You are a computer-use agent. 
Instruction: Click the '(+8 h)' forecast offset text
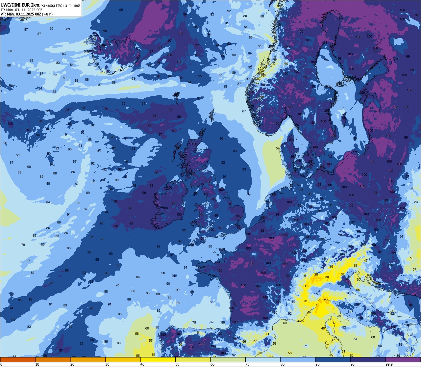click(47, 14)
